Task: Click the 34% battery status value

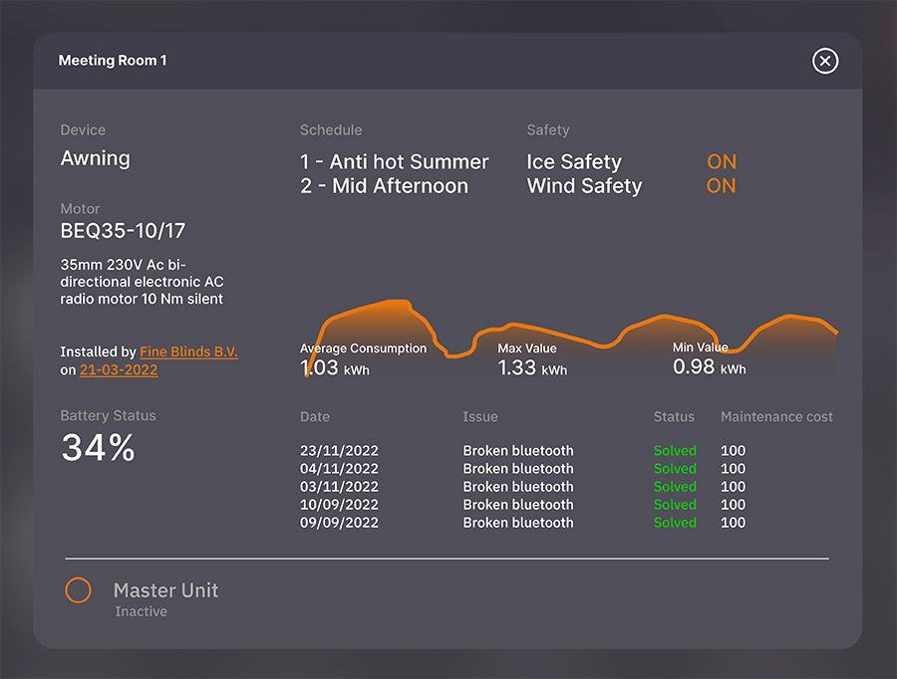Action: pos(98,449)
